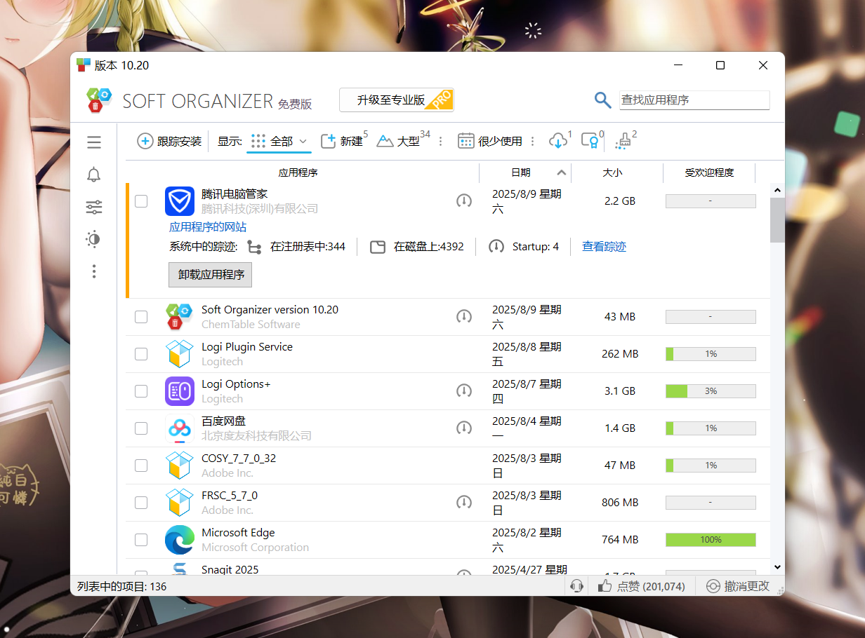865x638 pixels.
Task: Click the startup gauge icon for Soft Organizer
Action: click(x=464, y=317)
